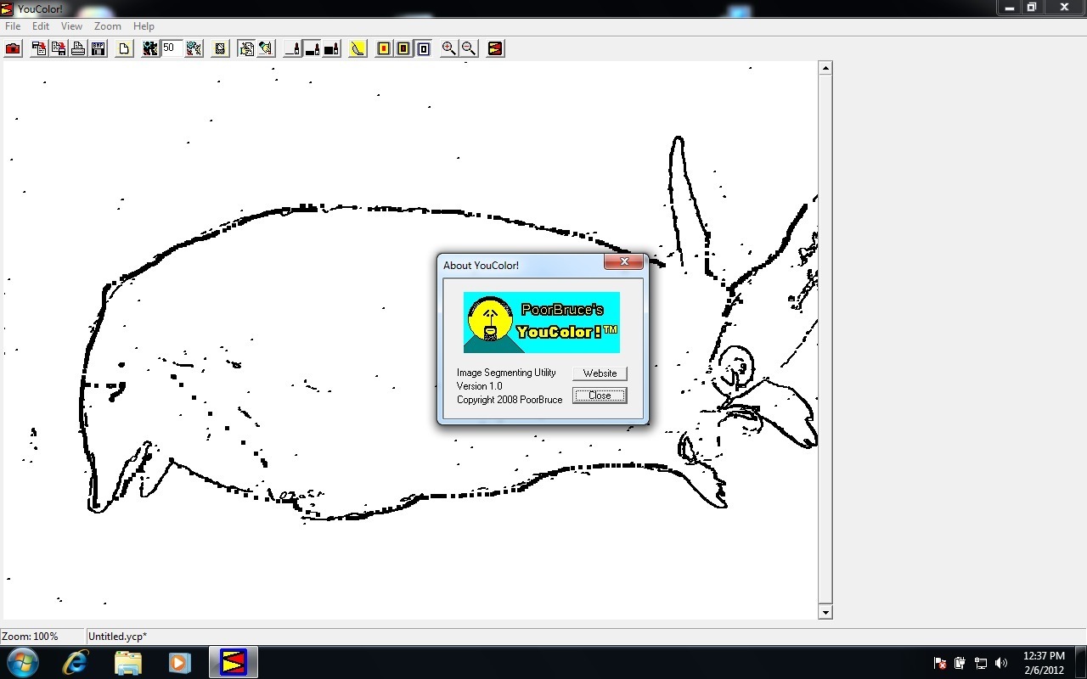The width and height of the screenshot is (1087, 679).
Task: Open the Zoom menu
Action: tap(107, 26)
